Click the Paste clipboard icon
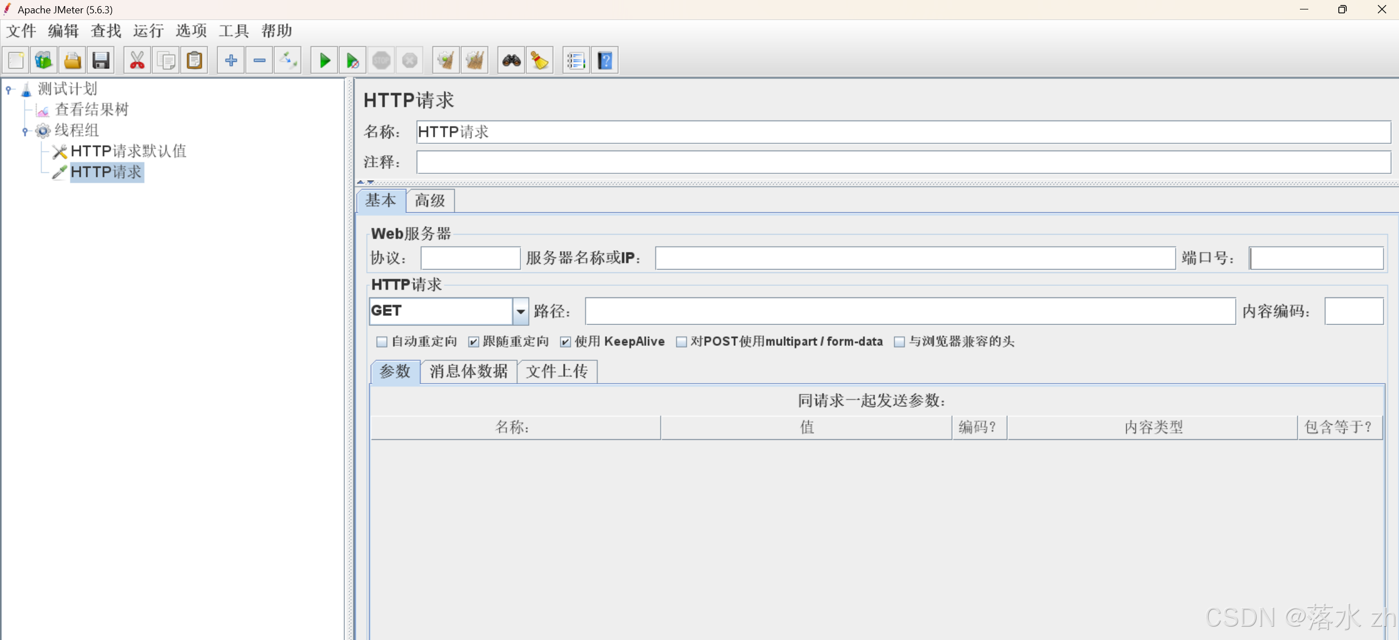The width and height of the screenshot is (1399, 640). (x=194, y=60)
